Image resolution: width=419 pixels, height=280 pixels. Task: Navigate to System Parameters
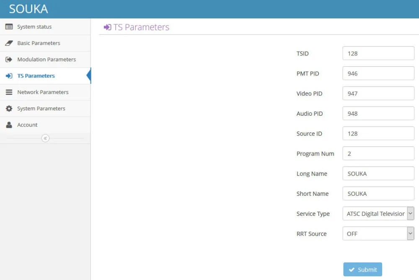coord(45,108)
